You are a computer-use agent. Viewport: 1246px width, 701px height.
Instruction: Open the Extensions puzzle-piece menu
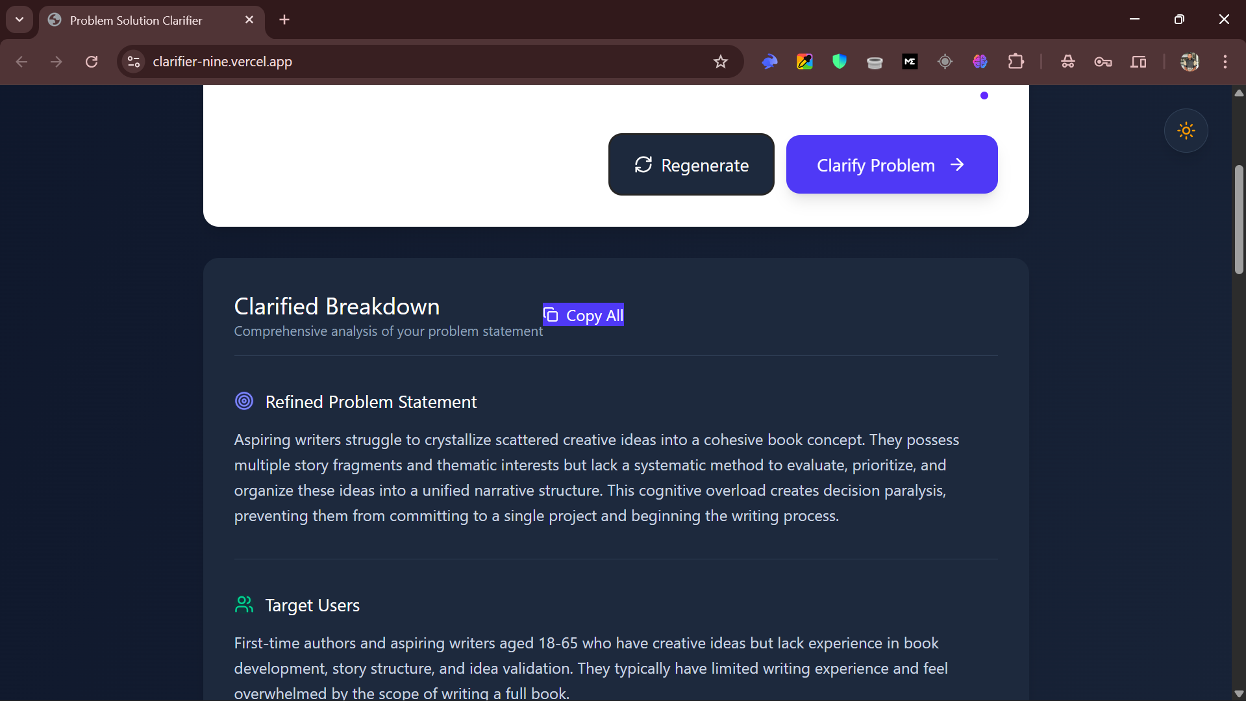1015,62
